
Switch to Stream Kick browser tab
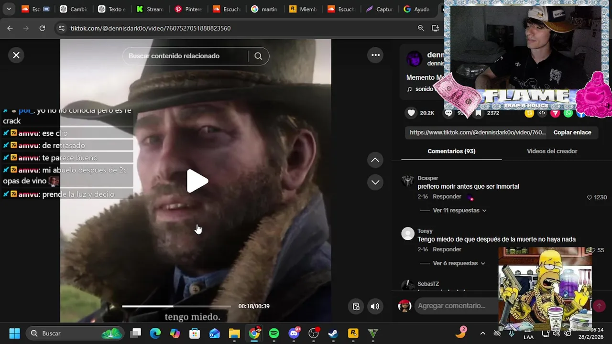(150, 9)
